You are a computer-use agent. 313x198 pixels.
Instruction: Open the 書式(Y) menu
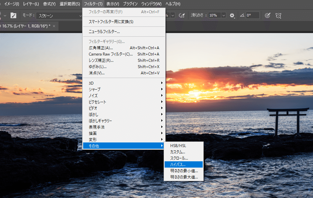[49, 4]
